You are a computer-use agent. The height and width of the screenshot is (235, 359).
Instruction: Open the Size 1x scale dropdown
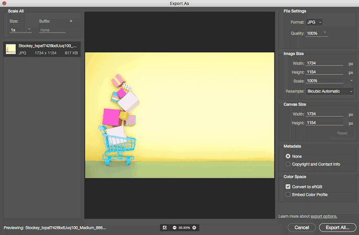point(21,30)
